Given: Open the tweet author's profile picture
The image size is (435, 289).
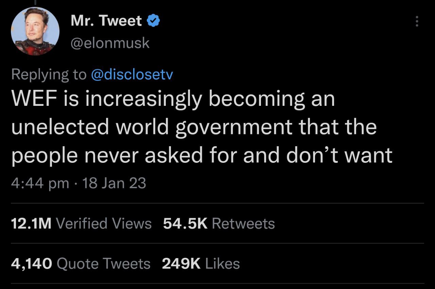Looking at the screenshot, I should point(35,31).
